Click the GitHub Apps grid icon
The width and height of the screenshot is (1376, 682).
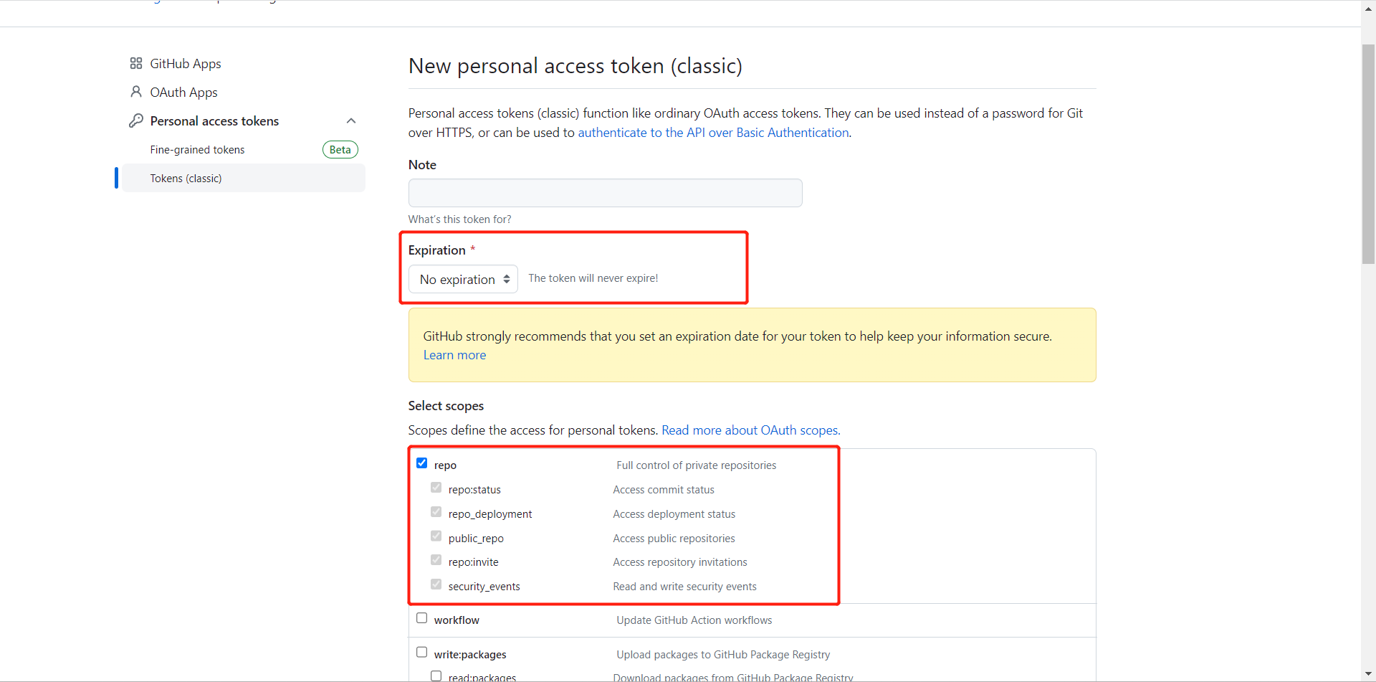coord(136,64)
